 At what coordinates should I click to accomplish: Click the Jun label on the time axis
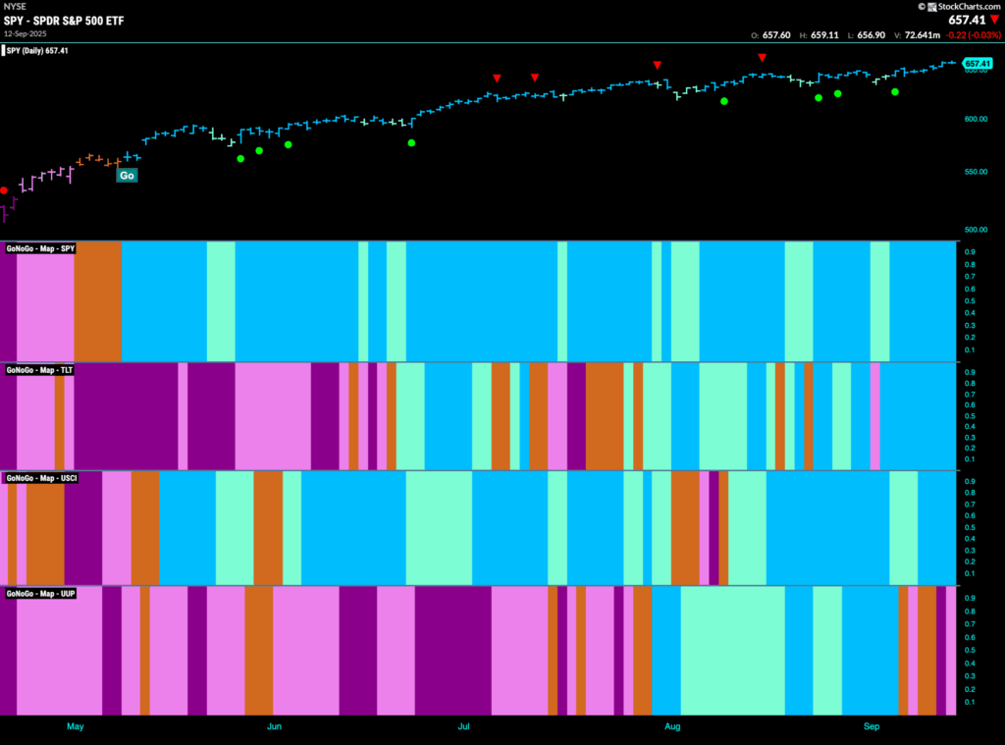275,726
